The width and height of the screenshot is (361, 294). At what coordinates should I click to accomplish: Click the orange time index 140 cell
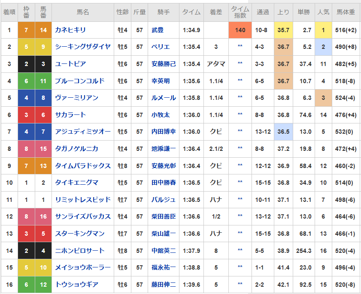[x=240, y=30]
